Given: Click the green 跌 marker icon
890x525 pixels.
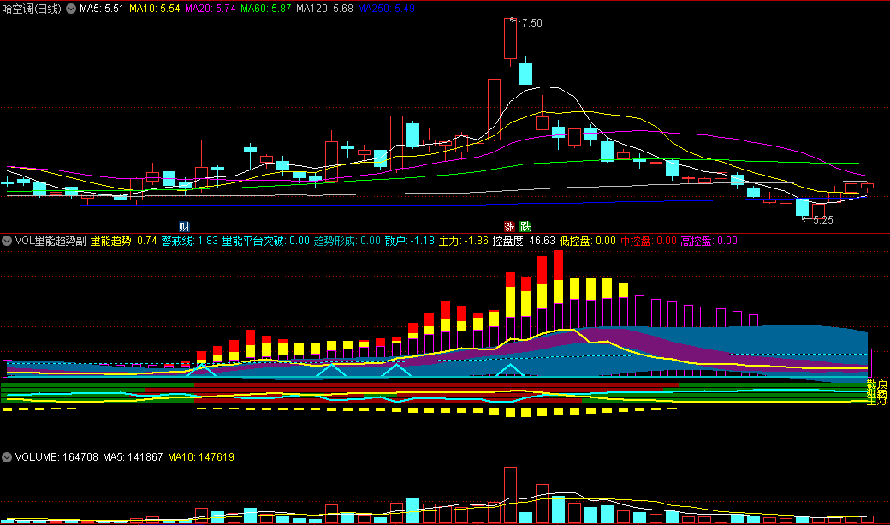Looking at the screenshot, I should (525, 227).
